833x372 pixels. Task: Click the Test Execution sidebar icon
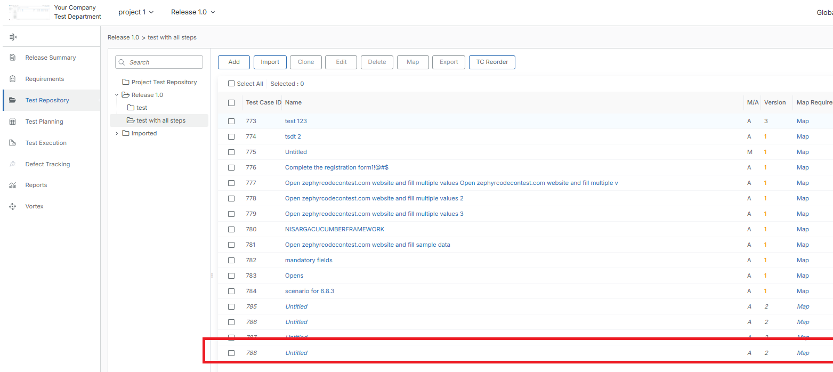point(13,143)
